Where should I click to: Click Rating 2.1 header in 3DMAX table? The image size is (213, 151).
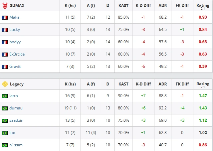tap(203, 6)
